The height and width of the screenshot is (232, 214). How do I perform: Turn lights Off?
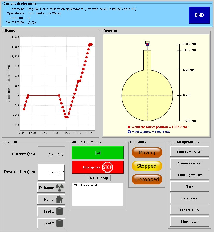tap(190, 175)
